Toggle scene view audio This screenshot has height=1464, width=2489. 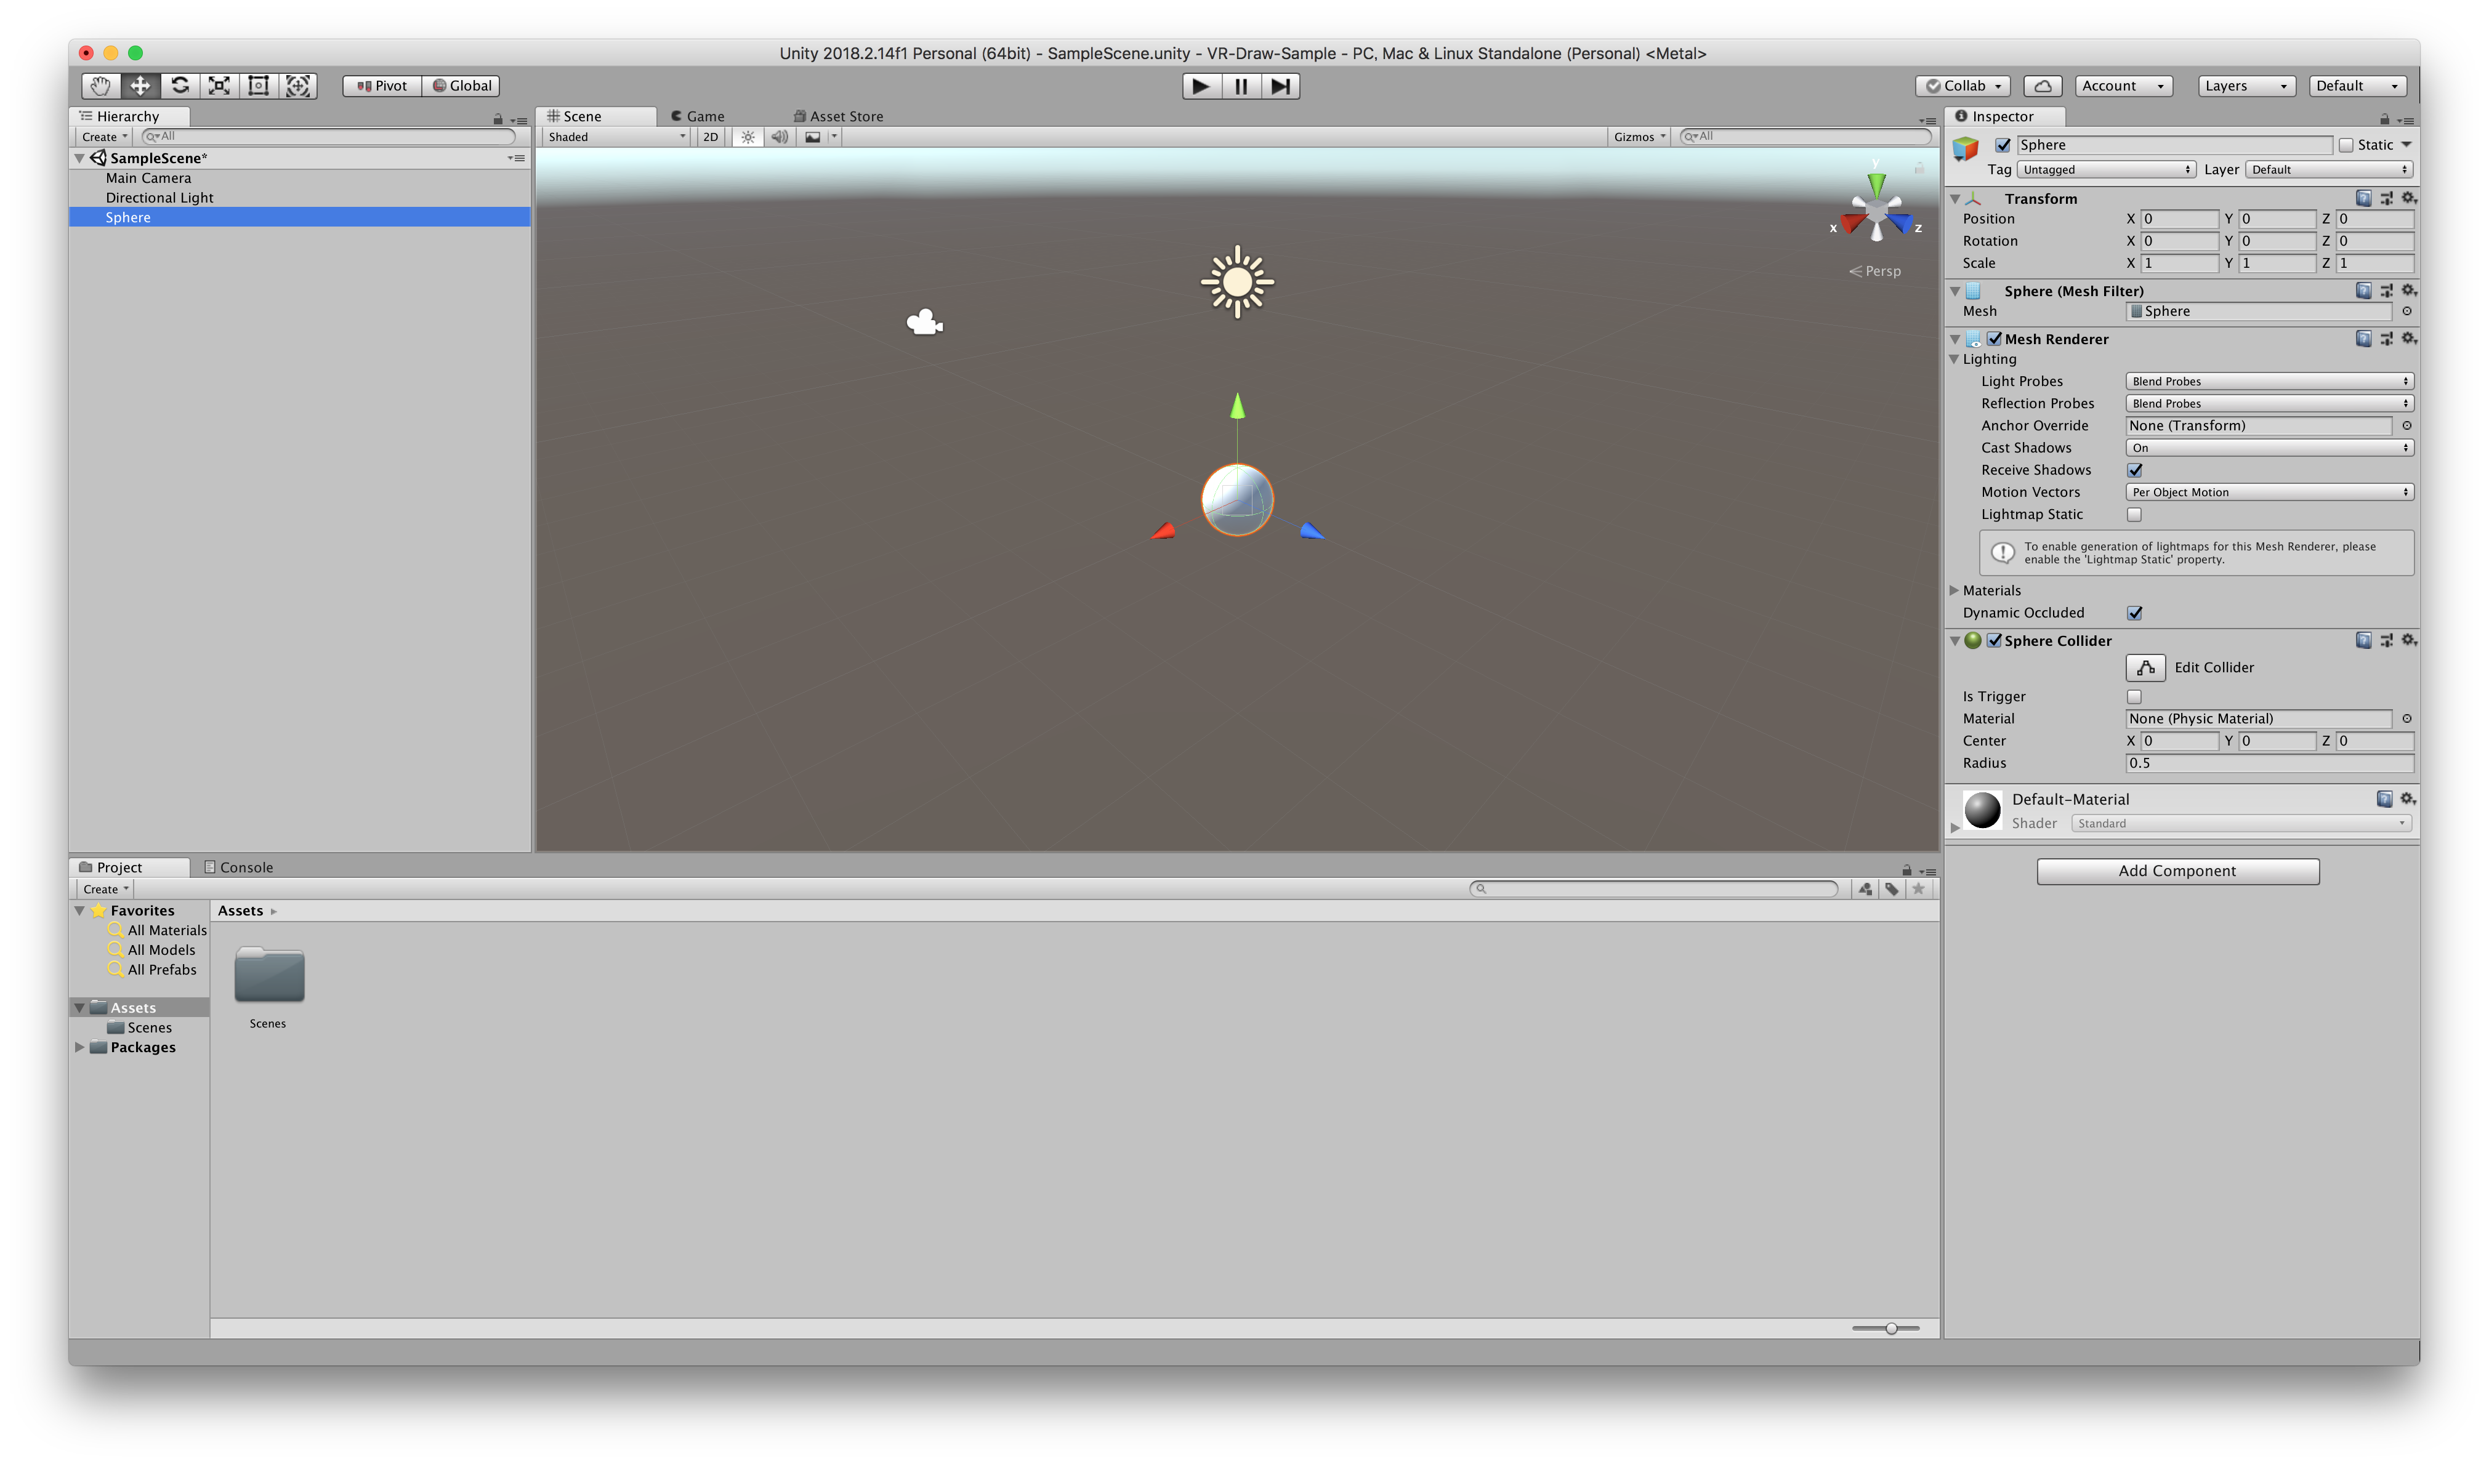pyautogui.click(x=780, y=137)
